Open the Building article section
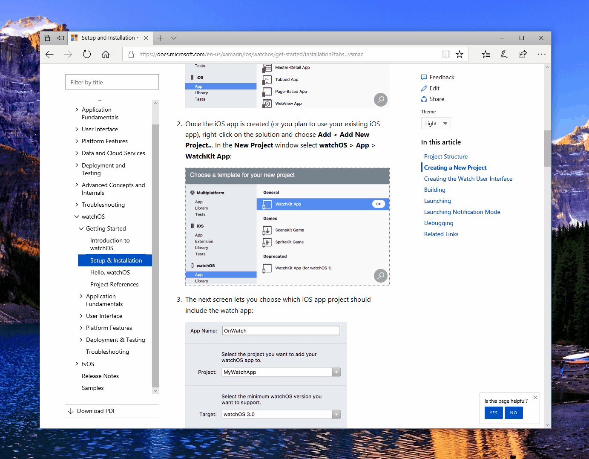This screenshot has width=589, height=459. (x=434, y=190)
